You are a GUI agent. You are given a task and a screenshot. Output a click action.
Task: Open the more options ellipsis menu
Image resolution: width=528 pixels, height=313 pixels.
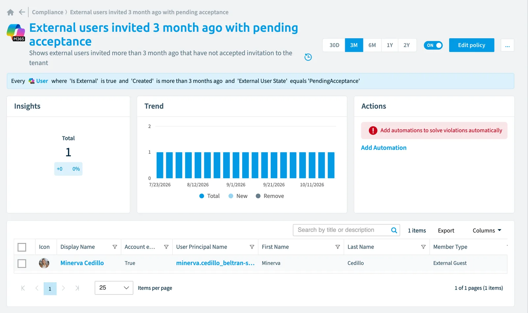(x=507, y=45)
